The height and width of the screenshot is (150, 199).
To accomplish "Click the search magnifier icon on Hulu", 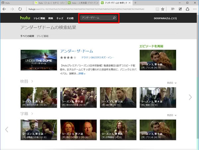I will pyautogui.click(x=114, y=18).
